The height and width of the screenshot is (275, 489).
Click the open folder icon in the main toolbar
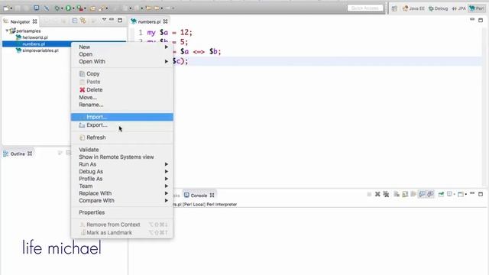(x=92, y=8)
